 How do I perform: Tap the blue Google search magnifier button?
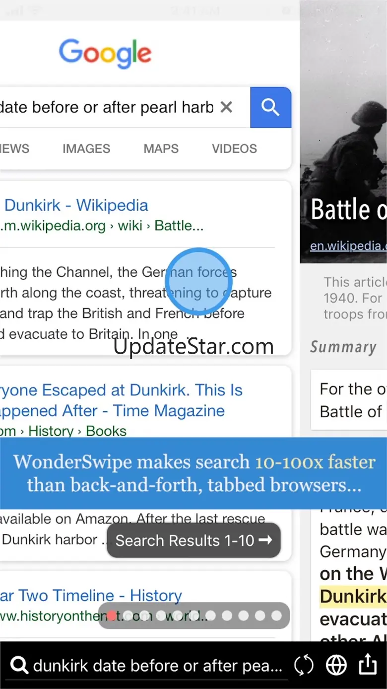[x=270, y=107]
